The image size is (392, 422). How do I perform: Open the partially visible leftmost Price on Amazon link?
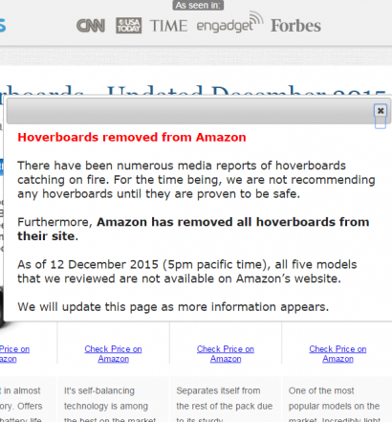point(14,354)
